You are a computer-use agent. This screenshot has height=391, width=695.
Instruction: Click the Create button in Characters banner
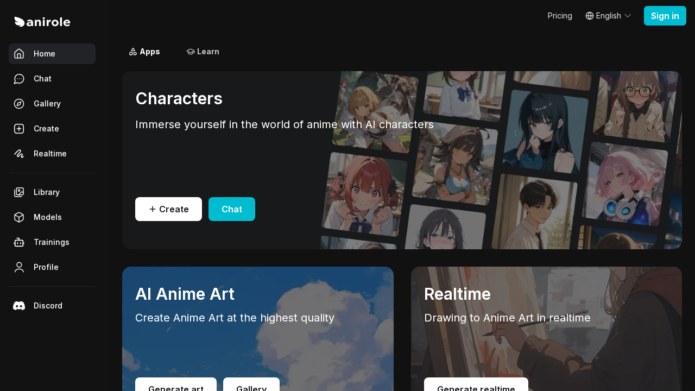point(168,209)
